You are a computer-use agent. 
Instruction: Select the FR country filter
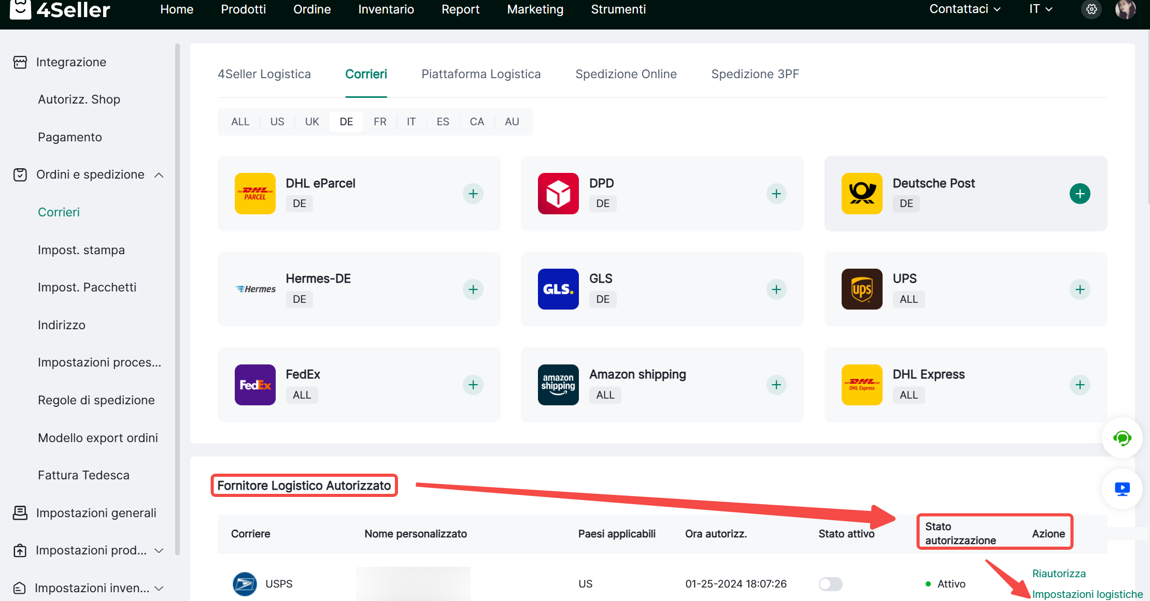point(380,122)
